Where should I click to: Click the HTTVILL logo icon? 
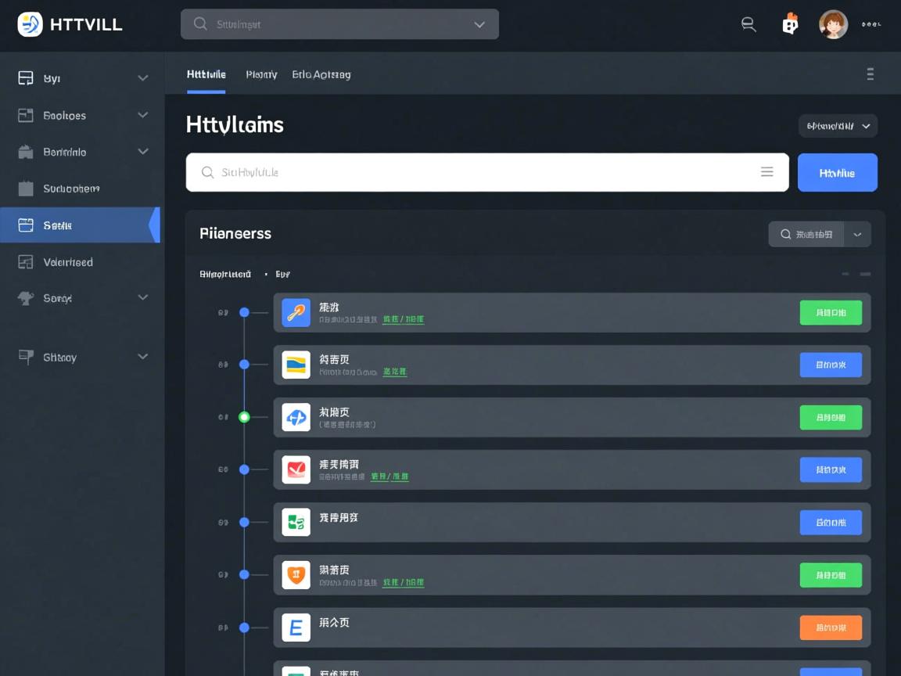pyautogui.click(x=28, y=23)
